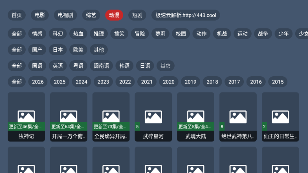
Task: Filter by 萝莉 genre
Action: 160,34
